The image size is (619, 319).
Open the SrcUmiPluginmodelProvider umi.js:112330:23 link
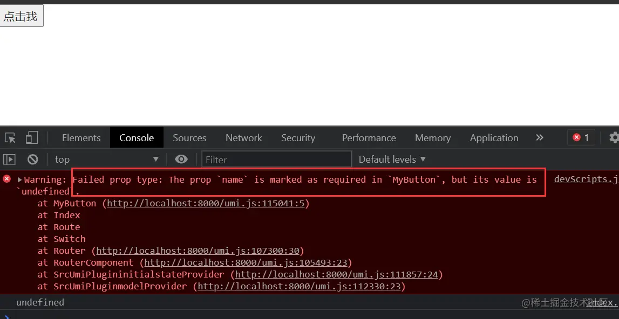point(300,286)
